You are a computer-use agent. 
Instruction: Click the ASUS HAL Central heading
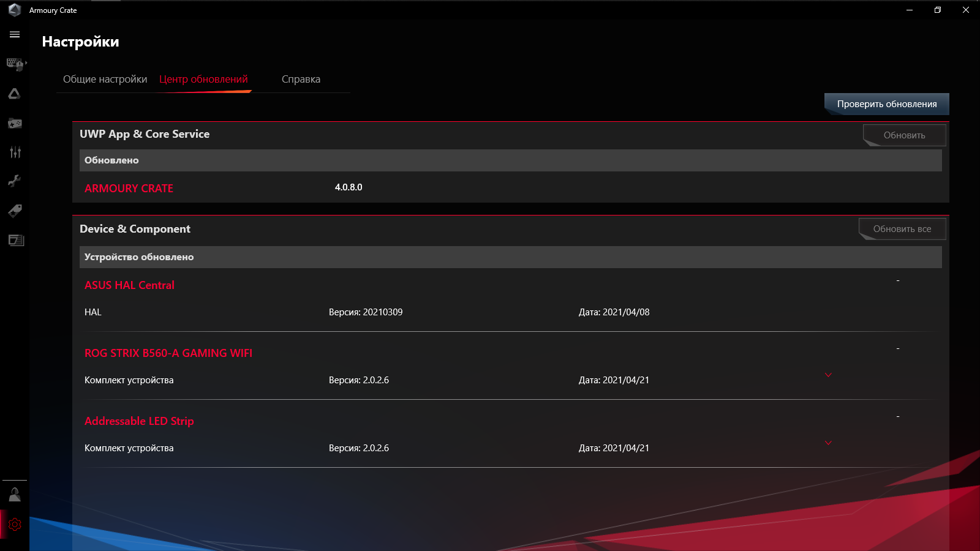point(129,285)
